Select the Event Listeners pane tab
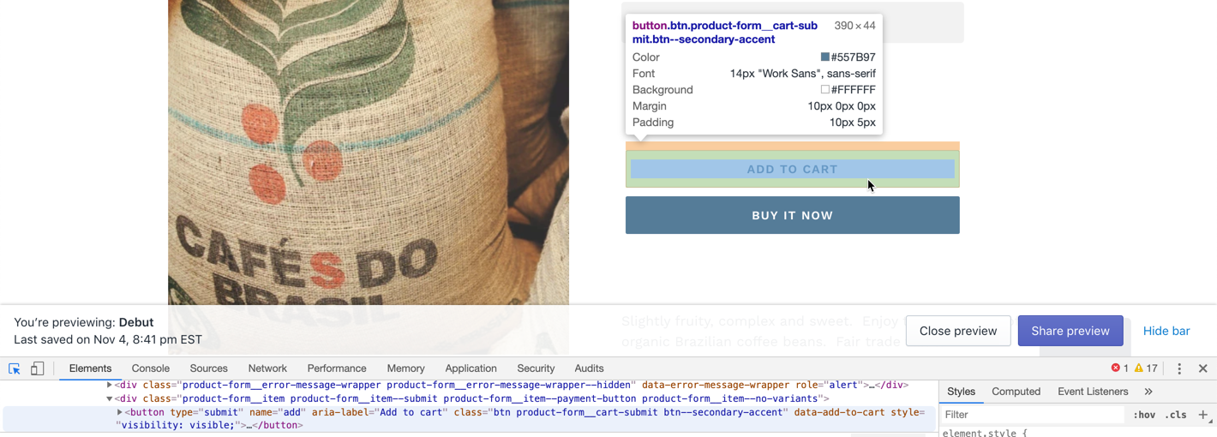1217x437 pixels. pyautogui.click(x=1093, y=392)
